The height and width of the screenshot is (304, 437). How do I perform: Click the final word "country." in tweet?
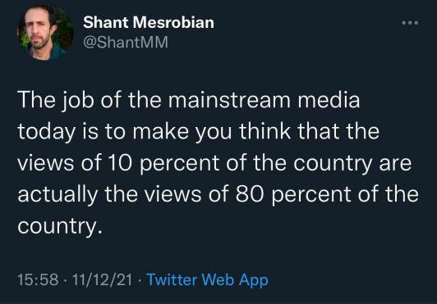(x=60, y=225)
